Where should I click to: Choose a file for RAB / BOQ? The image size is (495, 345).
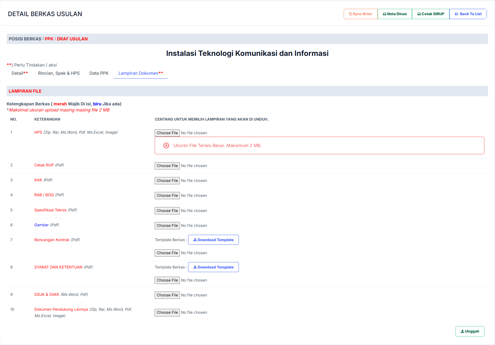click(167, 196)
